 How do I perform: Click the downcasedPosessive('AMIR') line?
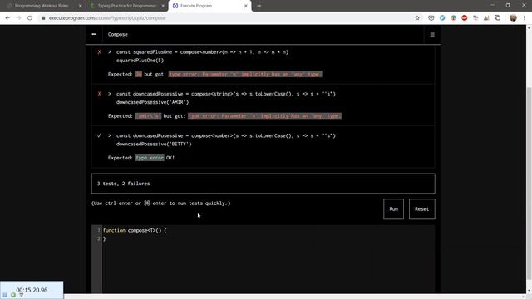click(x=152, y=102)
